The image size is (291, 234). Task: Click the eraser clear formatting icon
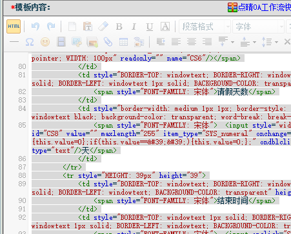click(103, 26)
